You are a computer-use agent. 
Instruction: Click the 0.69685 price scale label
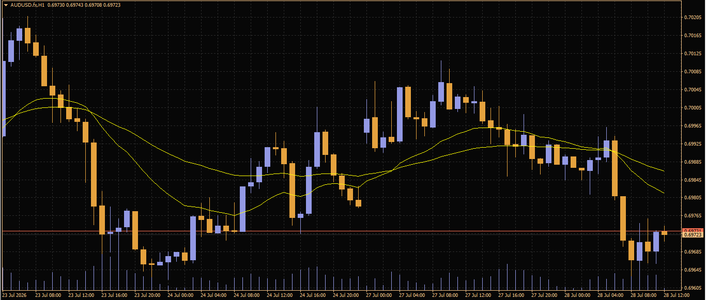click(x=692, y=252)
